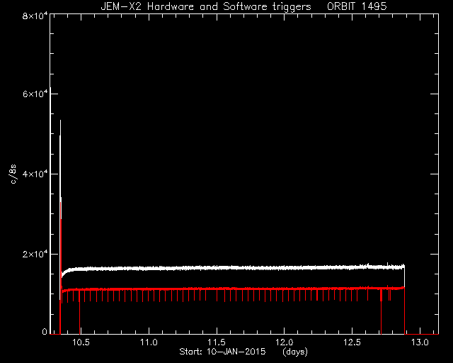Click the 10.5 x-axis tick label
Screen dimensions: 453x363
pyautogui.click(x=81, y=342)
